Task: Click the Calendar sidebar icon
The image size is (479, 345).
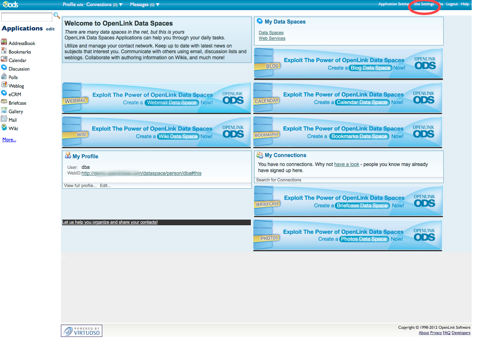Action: (x=4, y=60)
